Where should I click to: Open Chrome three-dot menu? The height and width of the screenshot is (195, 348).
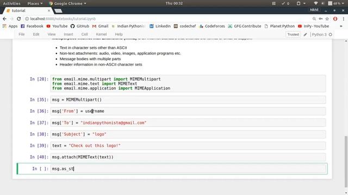click(x=343, y=19)
